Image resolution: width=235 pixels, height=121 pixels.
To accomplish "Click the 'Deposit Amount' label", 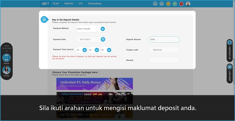I will [133, 40].
